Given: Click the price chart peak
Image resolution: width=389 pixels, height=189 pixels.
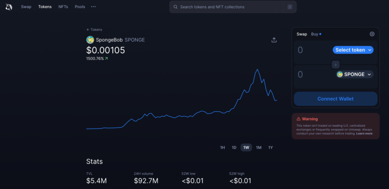Looking at the screenshot, I should click(x=257, y=70).
